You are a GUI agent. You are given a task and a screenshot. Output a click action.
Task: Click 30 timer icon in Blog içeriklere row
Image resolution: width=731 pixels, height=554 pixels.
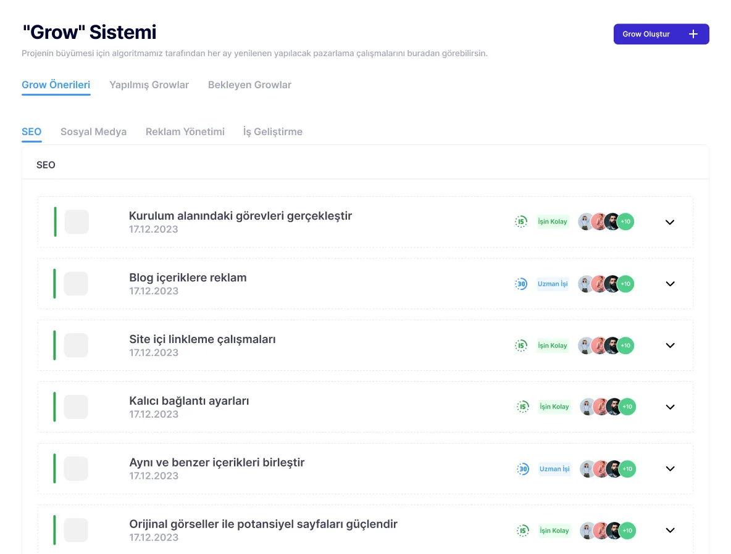[520, 284]
